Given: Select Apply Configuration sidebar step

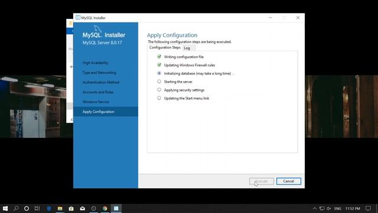Looking at the screenshot, I should [106, 112].
